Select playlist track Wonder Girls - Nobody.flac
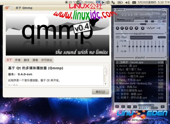Viewport: 170px width, 124px height. pyautogui.click(x=140, y=83)
